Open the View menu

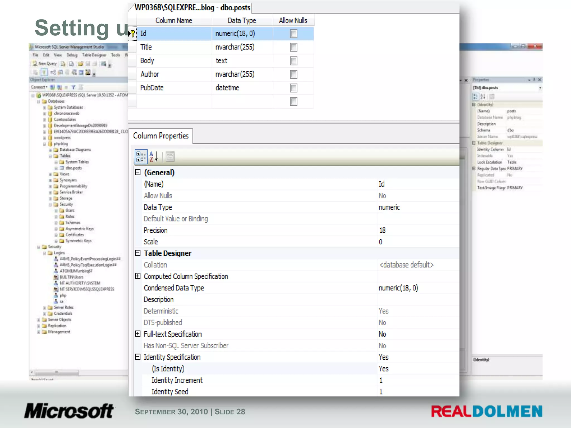coord(58,55)
